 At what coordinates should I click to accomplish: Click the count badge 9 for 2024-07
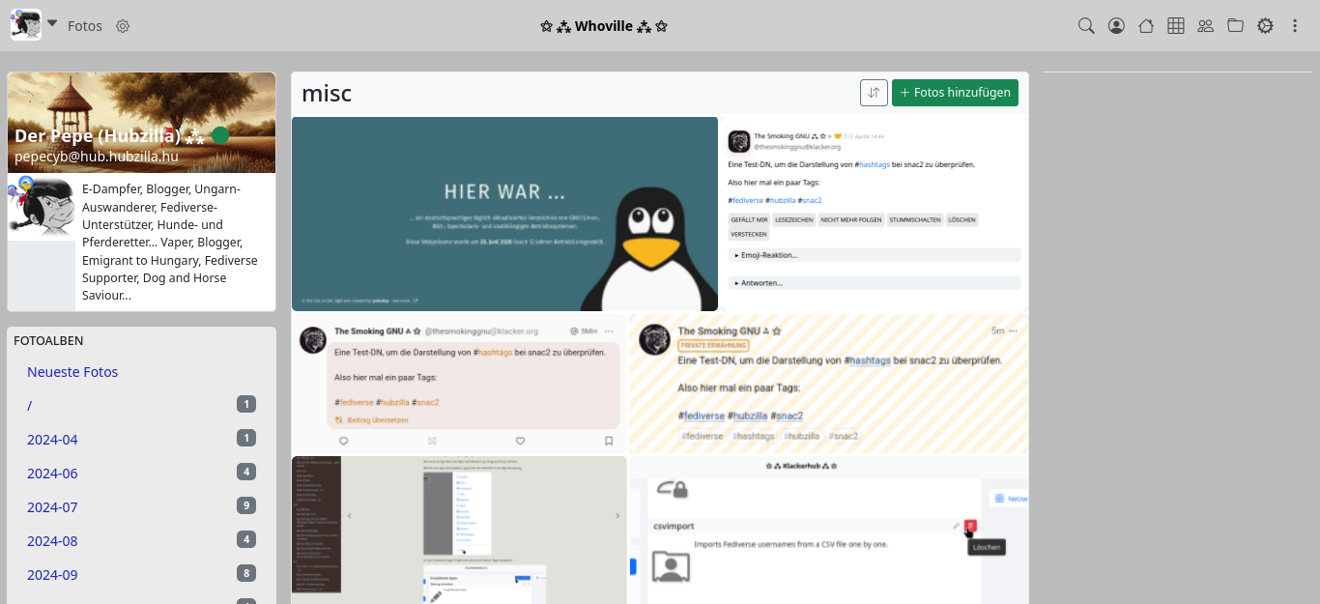(x=246, y=505)
